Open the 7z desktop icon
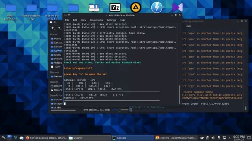252x141 pixels. pyautogui.click(x=115, y=7)
